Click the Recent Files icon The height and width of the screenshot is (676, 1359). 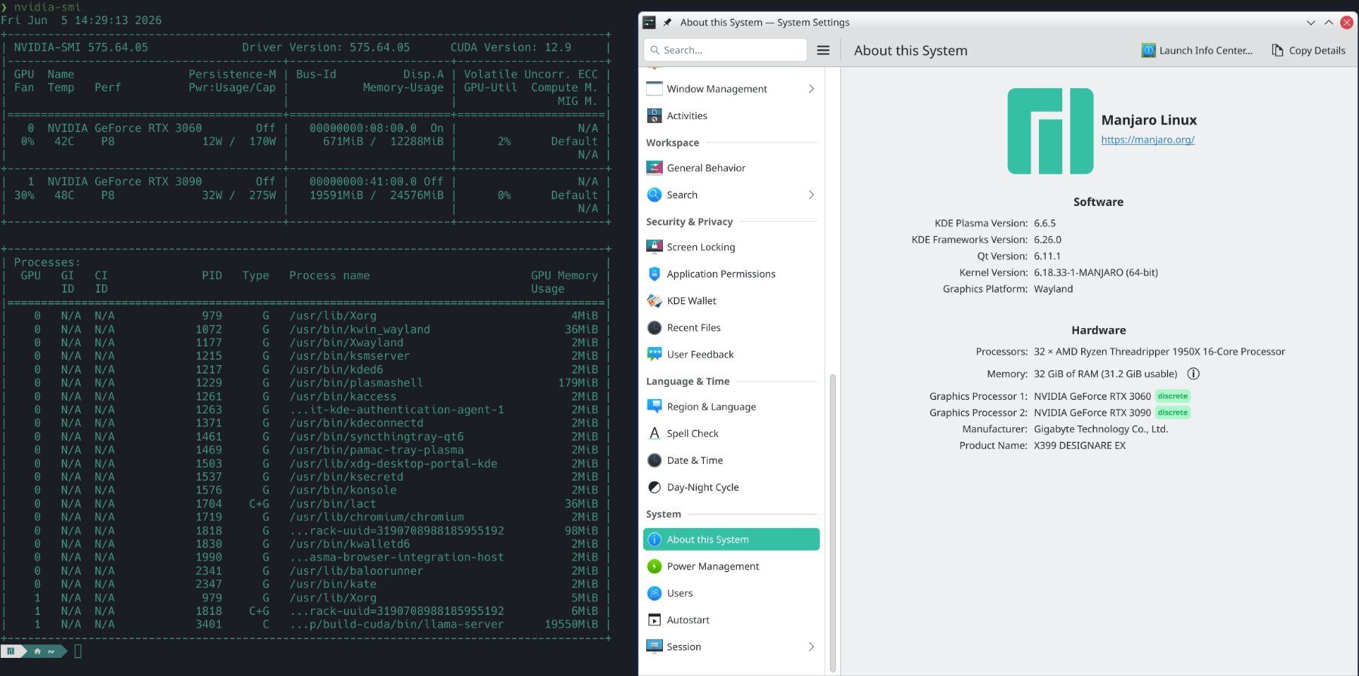(x=655, y=327)
